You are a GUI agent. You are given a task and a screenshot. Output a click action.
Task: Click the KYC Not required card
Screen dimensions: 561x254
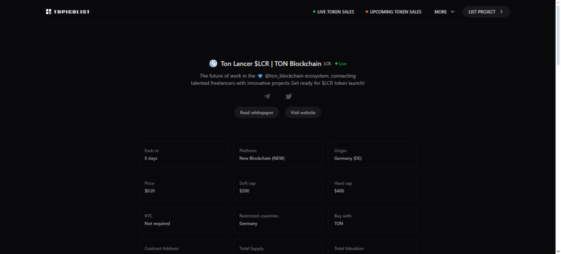pos(182,220)
